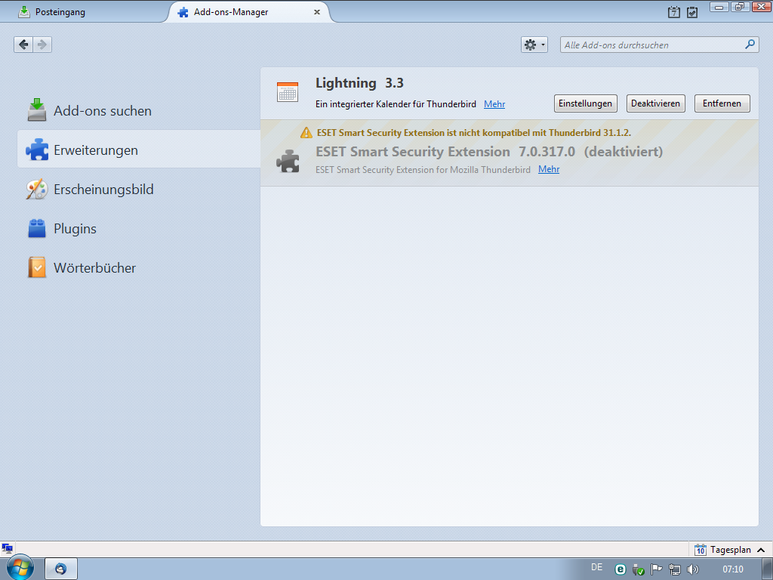This screenshot has width=773, height=580.
Task: Click the magnifier search icon
Action: (750, 45)
